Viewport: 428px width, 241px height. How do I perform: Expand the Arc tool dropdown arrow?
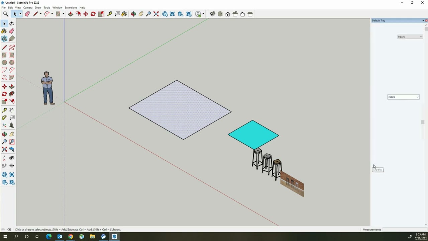[52, 14]
